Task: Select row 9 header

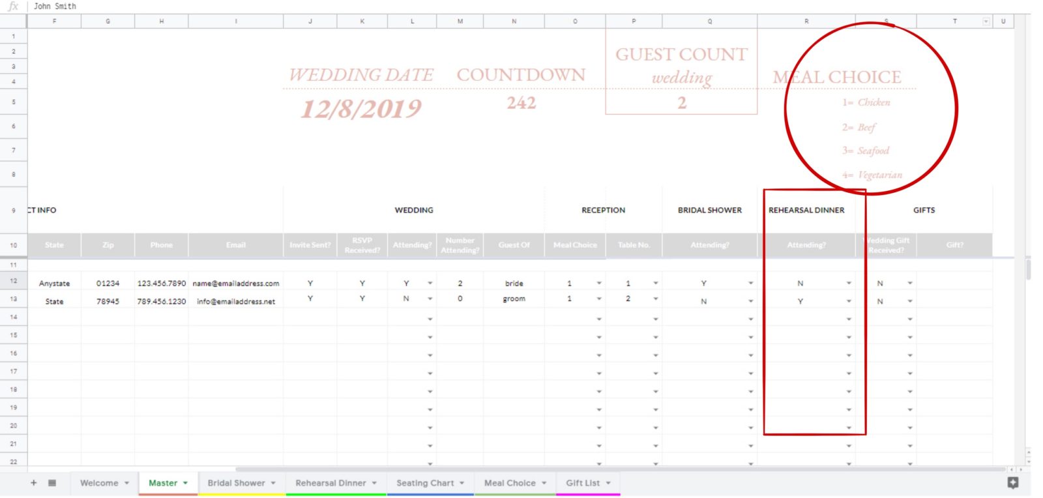Action: (14, 210)
